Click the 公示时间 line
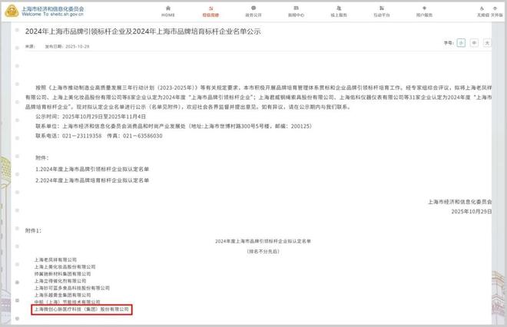The width and height of the screenshot is (507, 327). pyautogui.click(x=91, y=117)
